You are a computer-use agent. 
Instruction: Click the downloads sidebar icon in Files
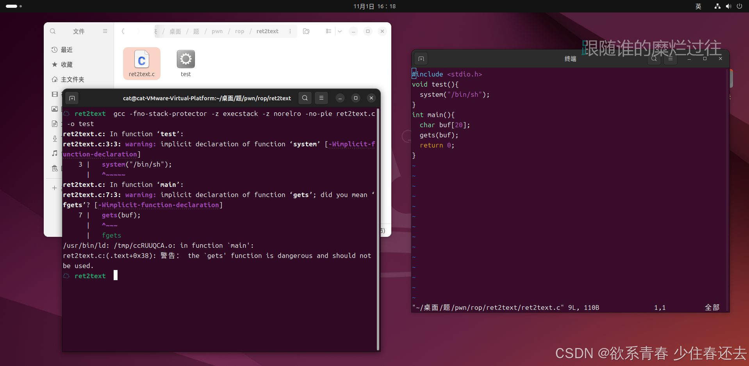pyautogui.click(x=55, y=139)
